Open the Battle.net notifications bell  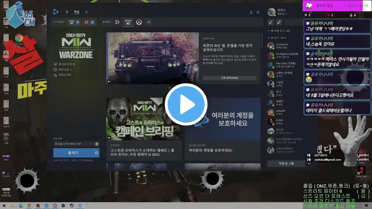pyautogui.click(x=258, y=12)
